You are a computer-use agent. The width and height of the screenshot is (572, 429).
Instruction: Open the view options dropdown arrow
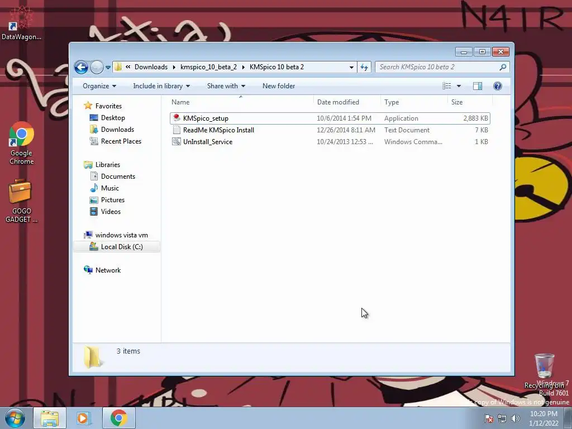click(x=459, y=86)
